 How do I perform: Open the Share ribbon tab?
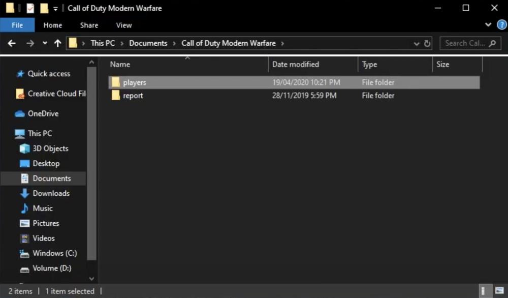[89, 25]
